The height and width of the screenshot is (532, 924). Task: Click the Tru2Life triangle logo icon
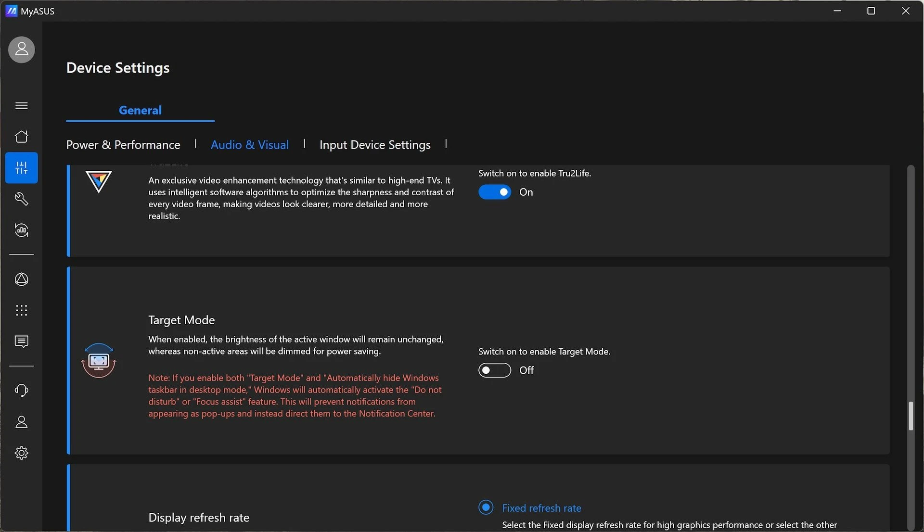coord(99,182)
